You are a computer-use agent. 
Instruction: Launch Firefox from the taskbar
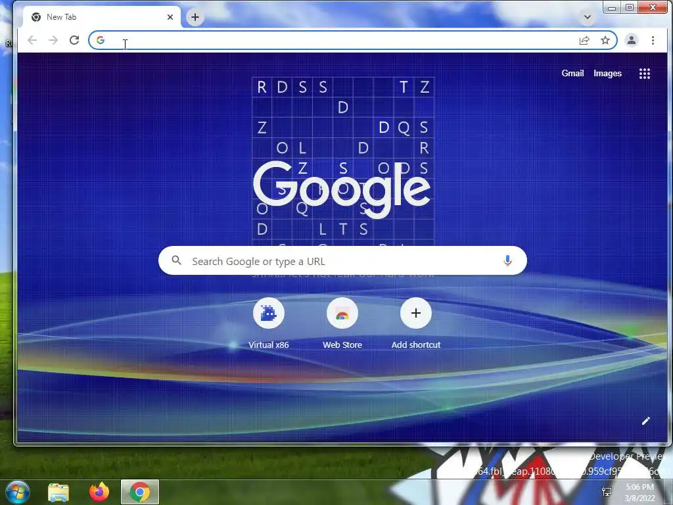[x=99, y=492]
